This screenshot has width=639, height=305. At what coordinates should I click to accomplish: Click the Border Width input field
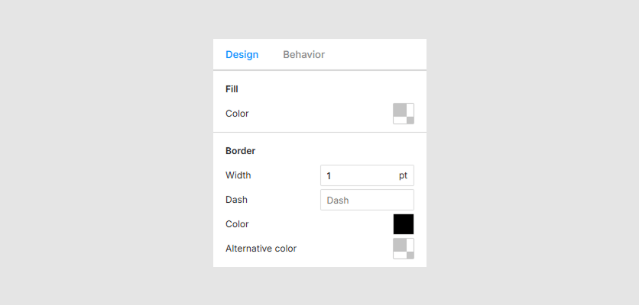click(359, 175)
